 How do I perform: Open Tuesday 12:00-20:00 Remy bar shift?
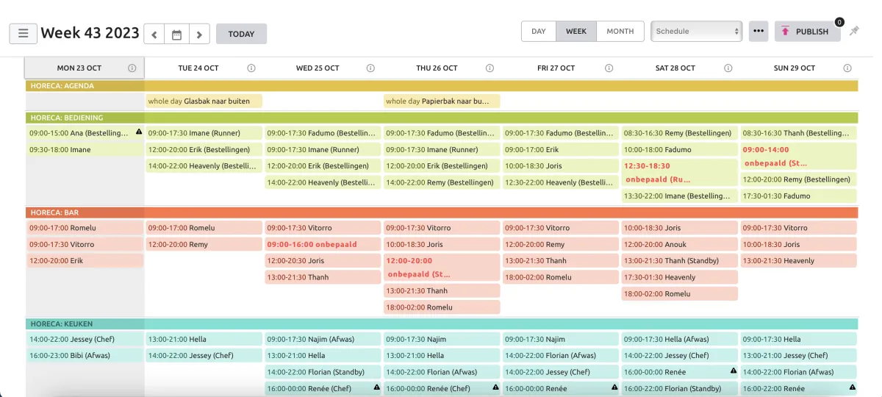coord(204,244)
